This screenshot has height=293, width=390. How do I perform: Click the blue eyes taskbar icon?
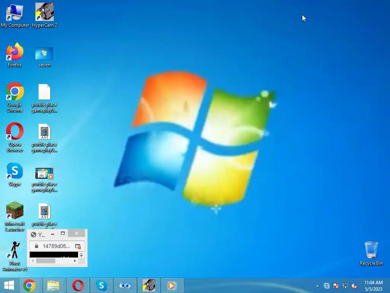click(x=125, y=285)
